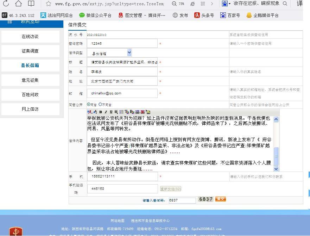This screenshot has height=236, width=310.
Task: Bookmark this page with the star icon
Action: coord(49,4)
